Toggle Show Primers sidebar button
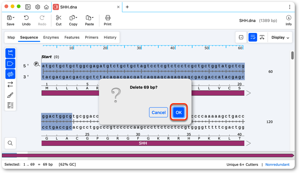The width and height of the screenshot is (299, 173). (x=10, y=74)
